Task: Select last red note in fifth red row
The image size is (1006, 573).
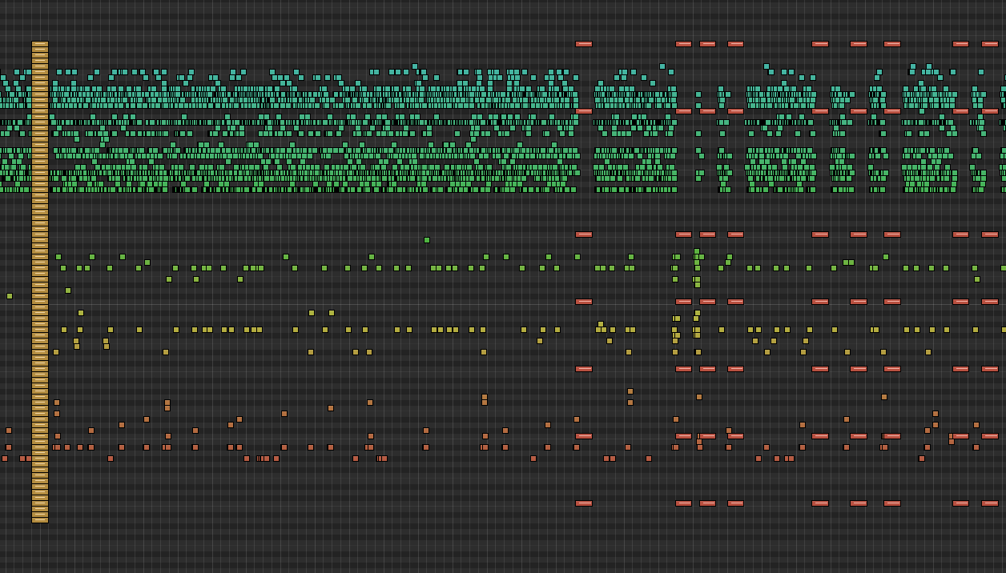Action: [990, 369]
